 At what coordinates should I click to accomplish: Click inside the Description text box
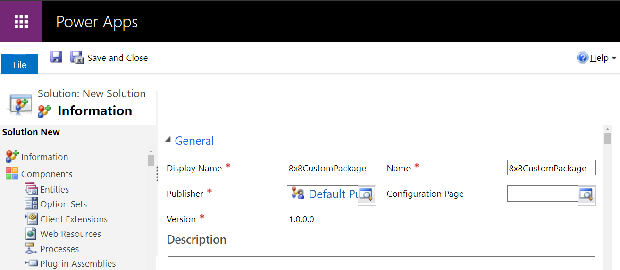click(x=381, y=263)
